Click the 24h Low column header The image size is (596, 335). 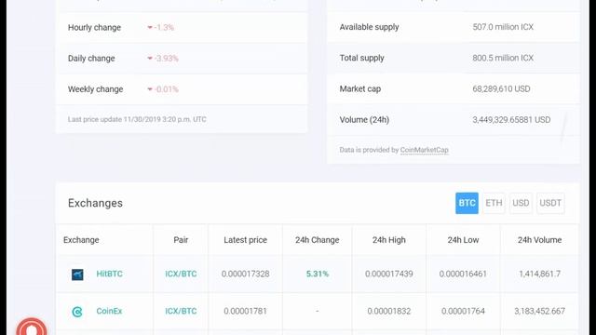point(463,240)
